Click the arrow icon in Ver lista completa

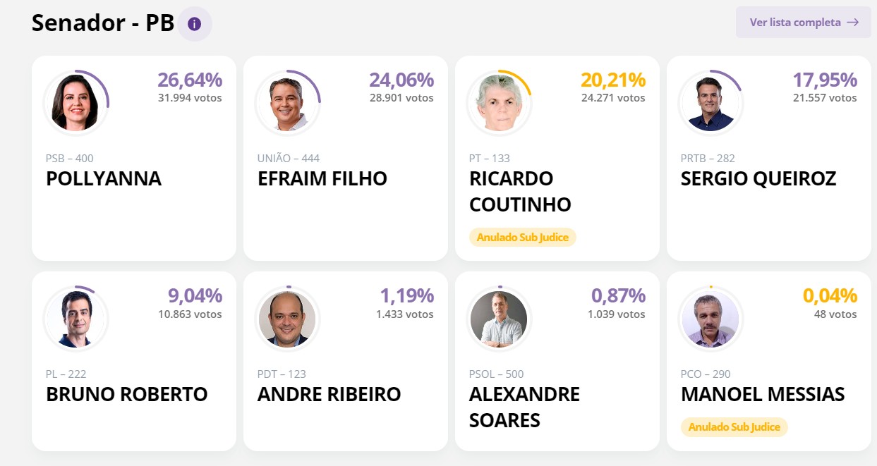(853, 23)
